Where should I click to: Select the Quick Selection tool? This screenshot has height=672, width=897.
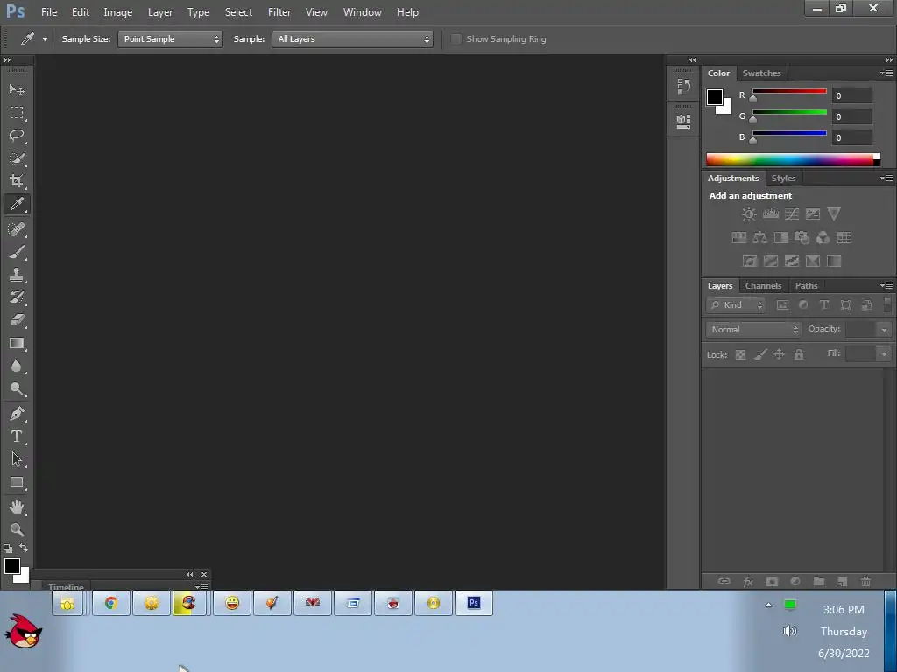[x=17, y=158]
